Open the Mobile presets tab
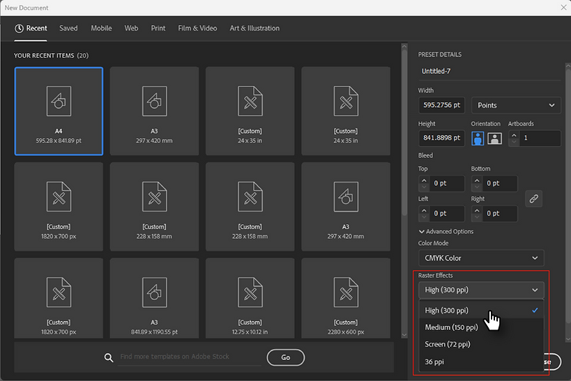This screenshot has width=571, height=381. click(101, 29)
